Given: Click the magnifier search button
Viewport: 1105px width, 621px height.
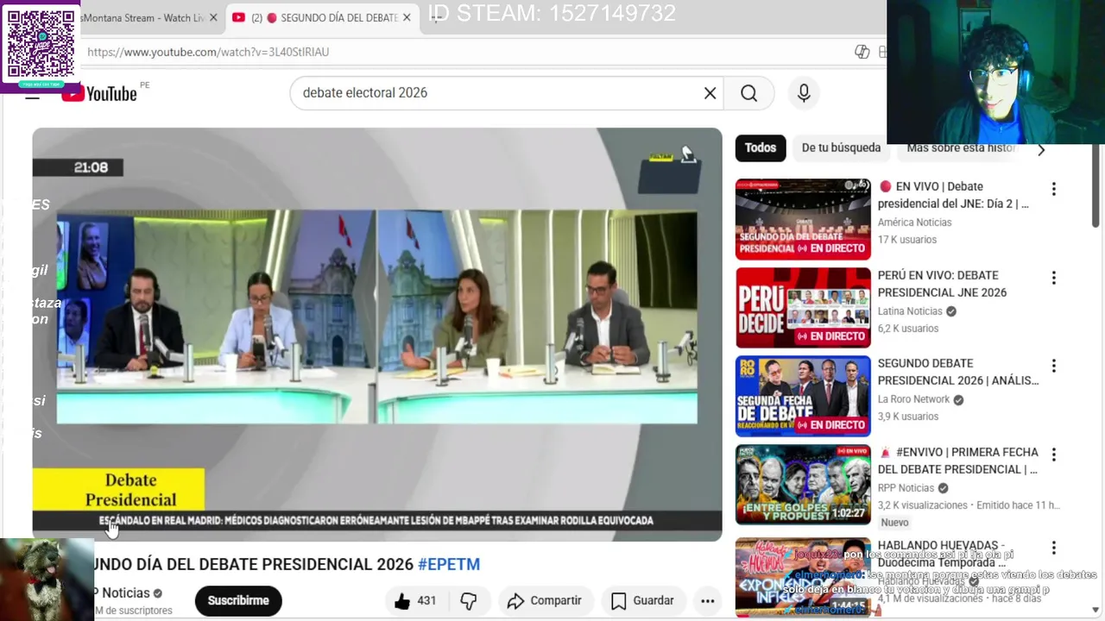Looking at the screenshot, I should click(748, 93).
